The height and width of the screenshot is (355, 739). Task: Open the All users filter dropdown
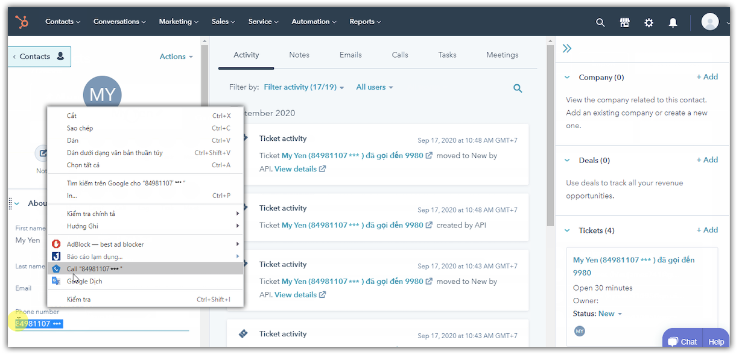pyautogui.click(x=374, y=87)
